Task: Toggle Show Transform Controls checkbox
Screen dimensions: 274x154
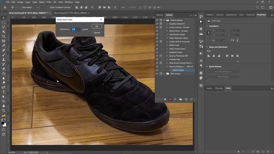Action: coord(48,8)
